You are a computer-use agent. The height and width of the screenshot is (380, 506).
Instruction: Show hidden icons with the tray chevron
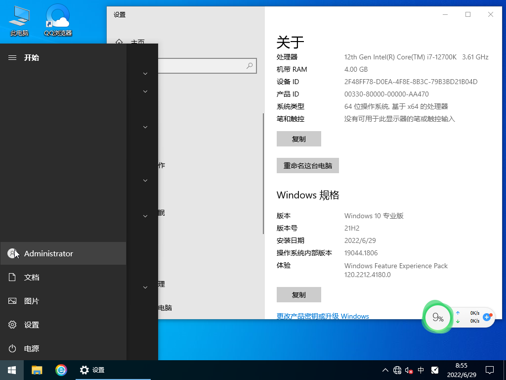tap(385, 370)
